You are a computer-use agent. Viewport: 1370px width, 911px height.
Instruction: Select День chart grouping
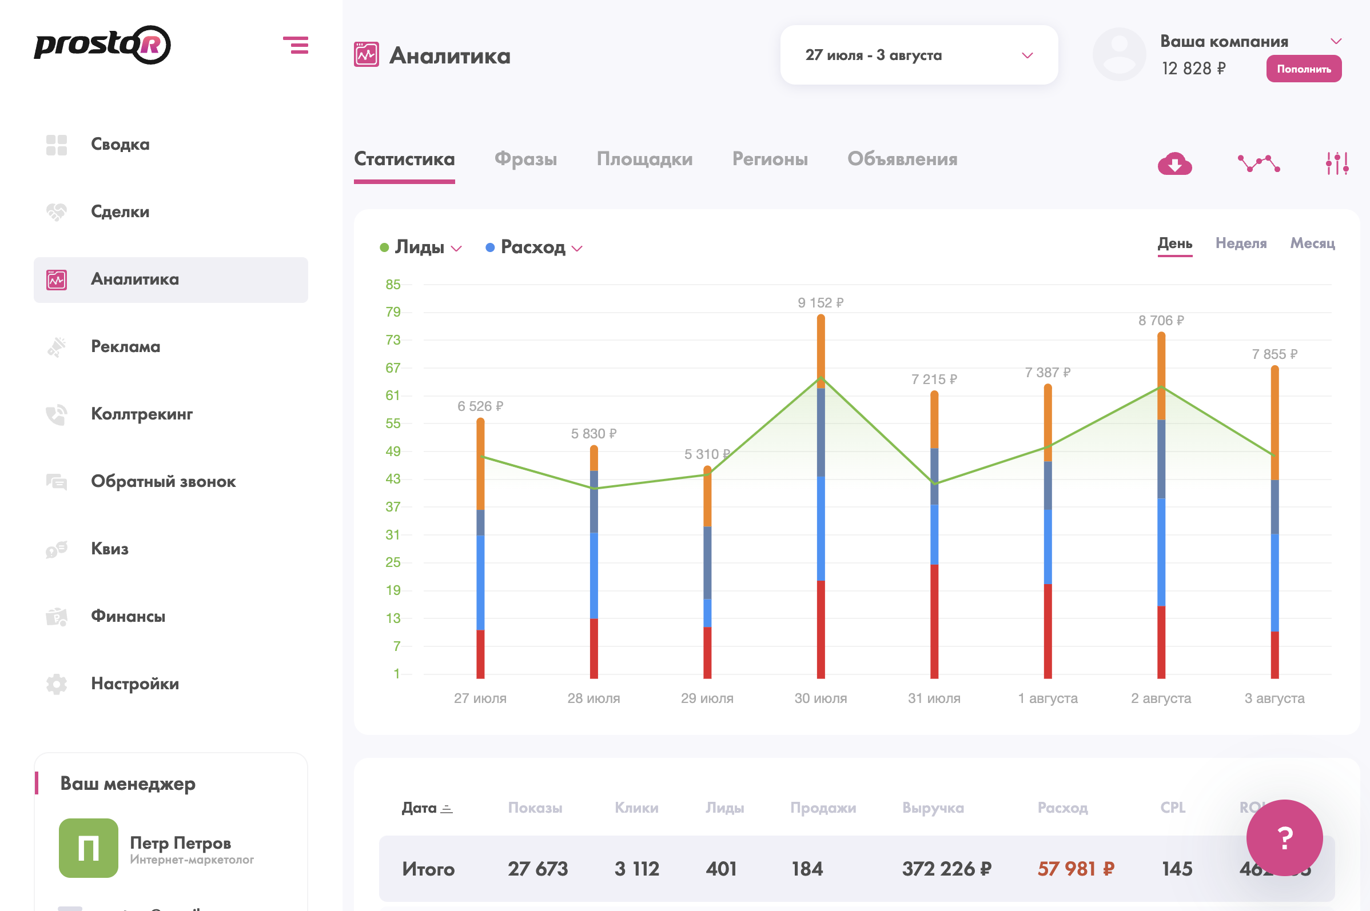click(1174, 243)
